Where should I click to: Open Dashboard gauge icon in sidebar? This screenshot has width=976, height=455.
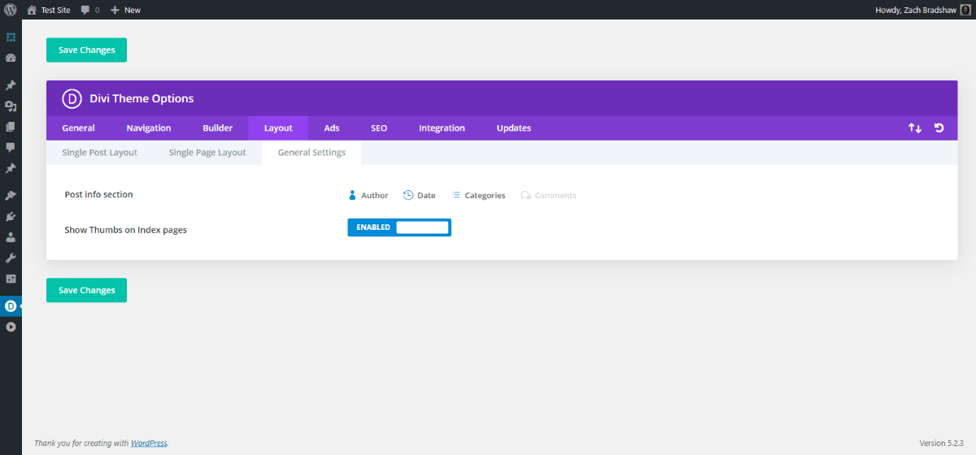click(x=11, y=58)
